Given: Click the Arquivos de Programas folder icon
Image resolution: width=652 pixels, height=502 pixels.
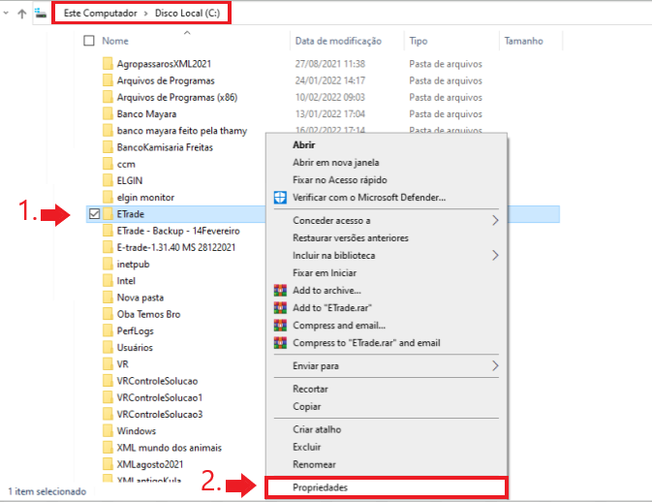Looking at the screenshot, I should [x=108, y=80].
